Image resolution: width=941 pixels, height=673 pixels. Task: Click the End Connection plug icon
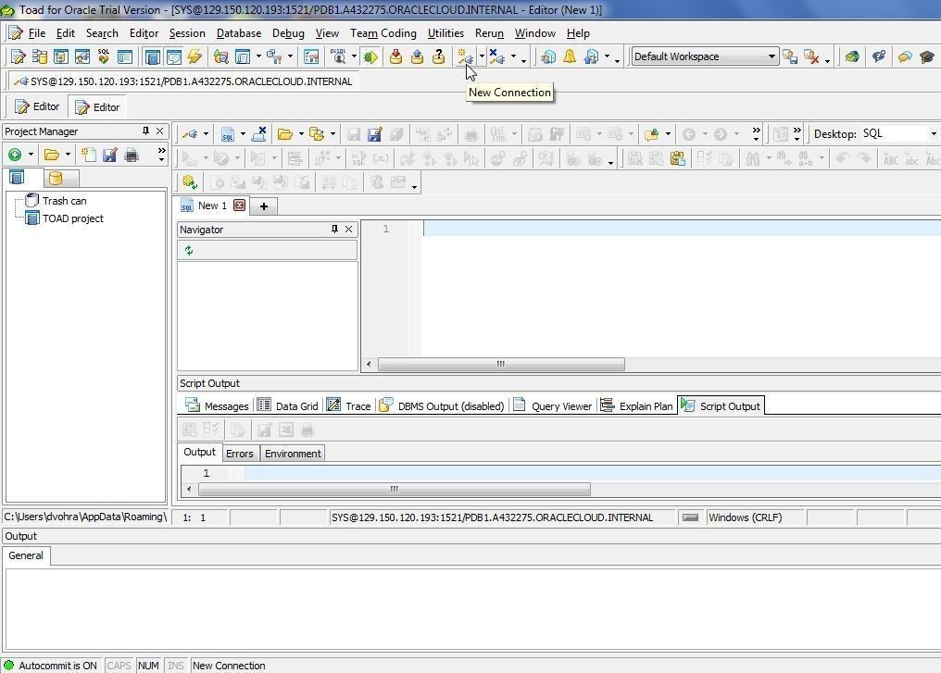point(497,57)
